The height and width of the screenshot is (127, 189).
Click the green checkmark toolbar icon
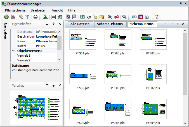pyautogui.click(x=6, y=17)
